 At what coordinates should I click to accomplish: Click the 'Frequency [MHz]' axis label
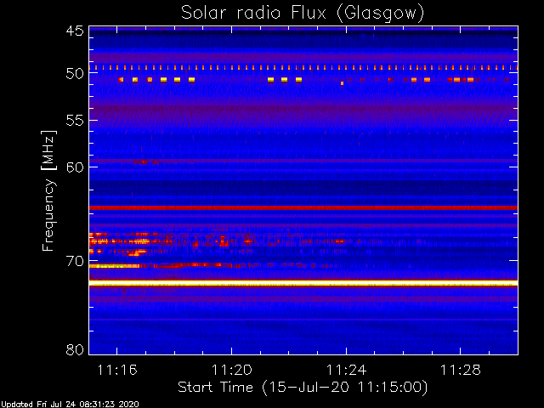click(48, 190)
